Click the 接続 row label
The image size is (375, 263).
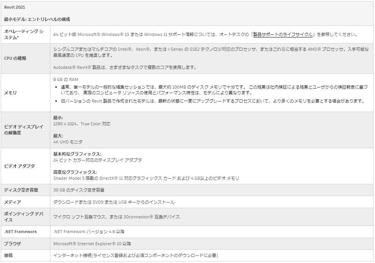(x=8, y=255)
